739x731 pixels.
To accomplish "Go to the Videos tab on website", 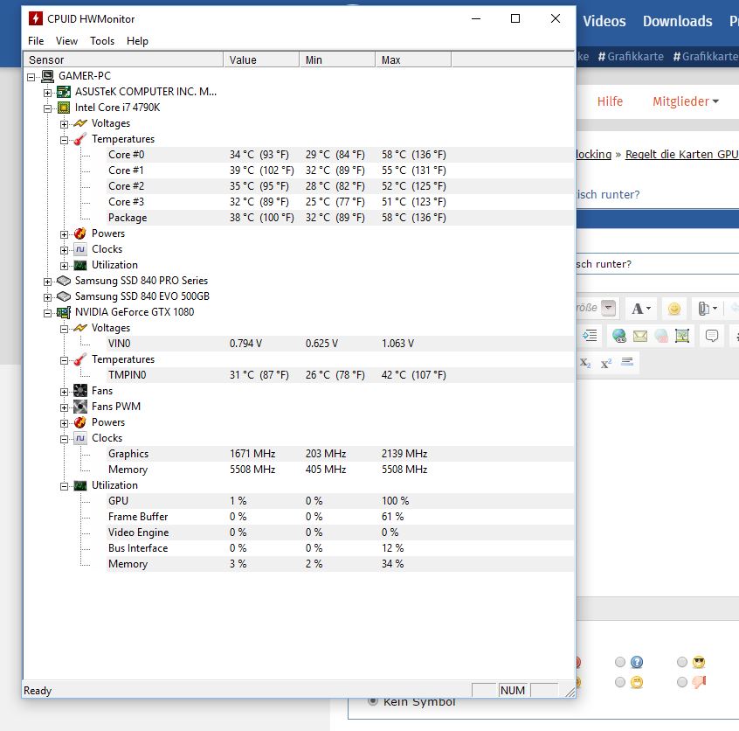I will [604, 21].
